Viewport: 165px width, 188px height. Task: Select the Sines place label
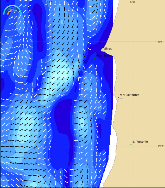pos(108,49)
